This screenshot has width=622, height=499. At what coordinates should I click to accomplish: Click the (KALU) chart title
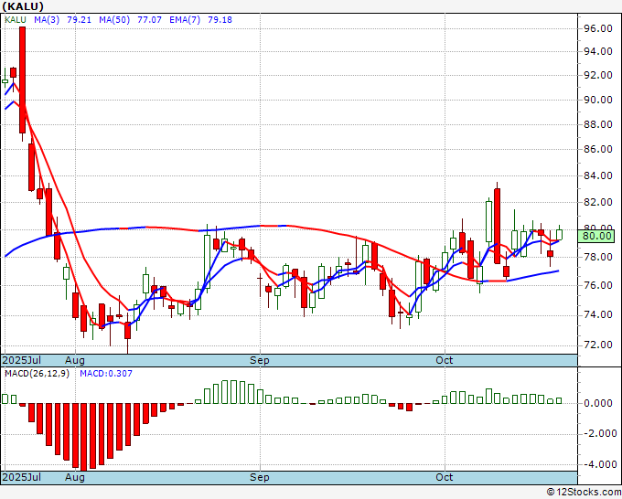pos(23,6)
